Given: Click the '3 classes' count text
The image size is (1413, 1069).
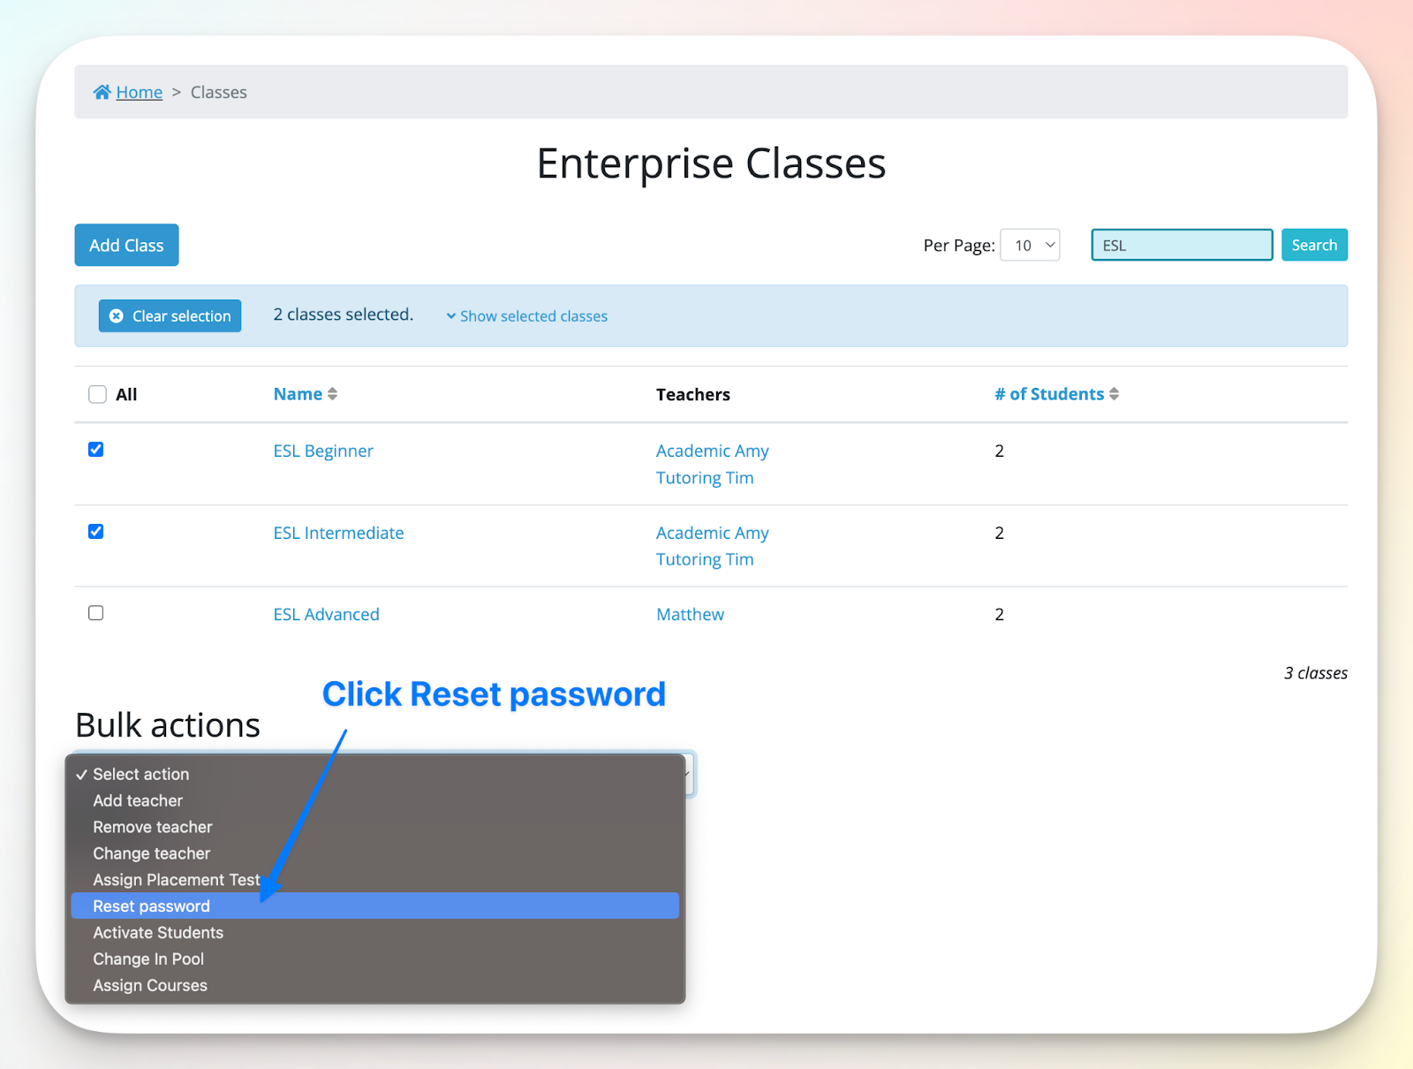Looking at the screenshot, I should [x=1316, y=673].
